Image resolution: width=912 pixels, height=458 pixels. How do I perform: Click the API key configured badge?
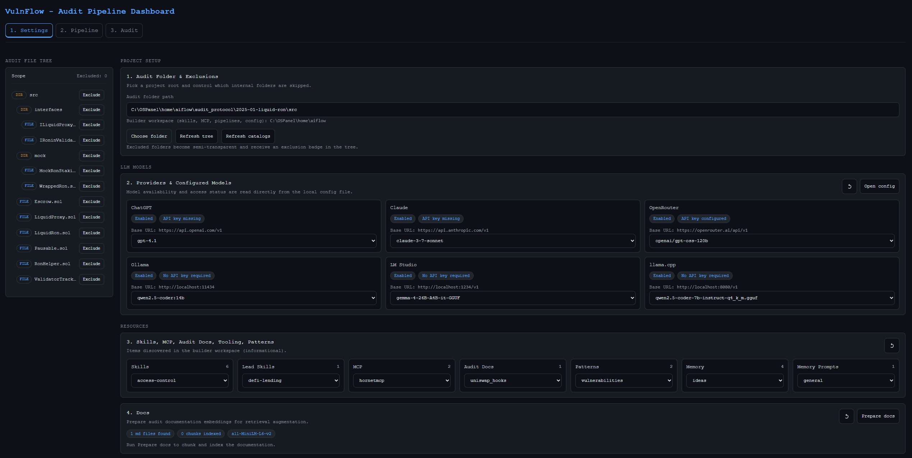tap(704, 219)
